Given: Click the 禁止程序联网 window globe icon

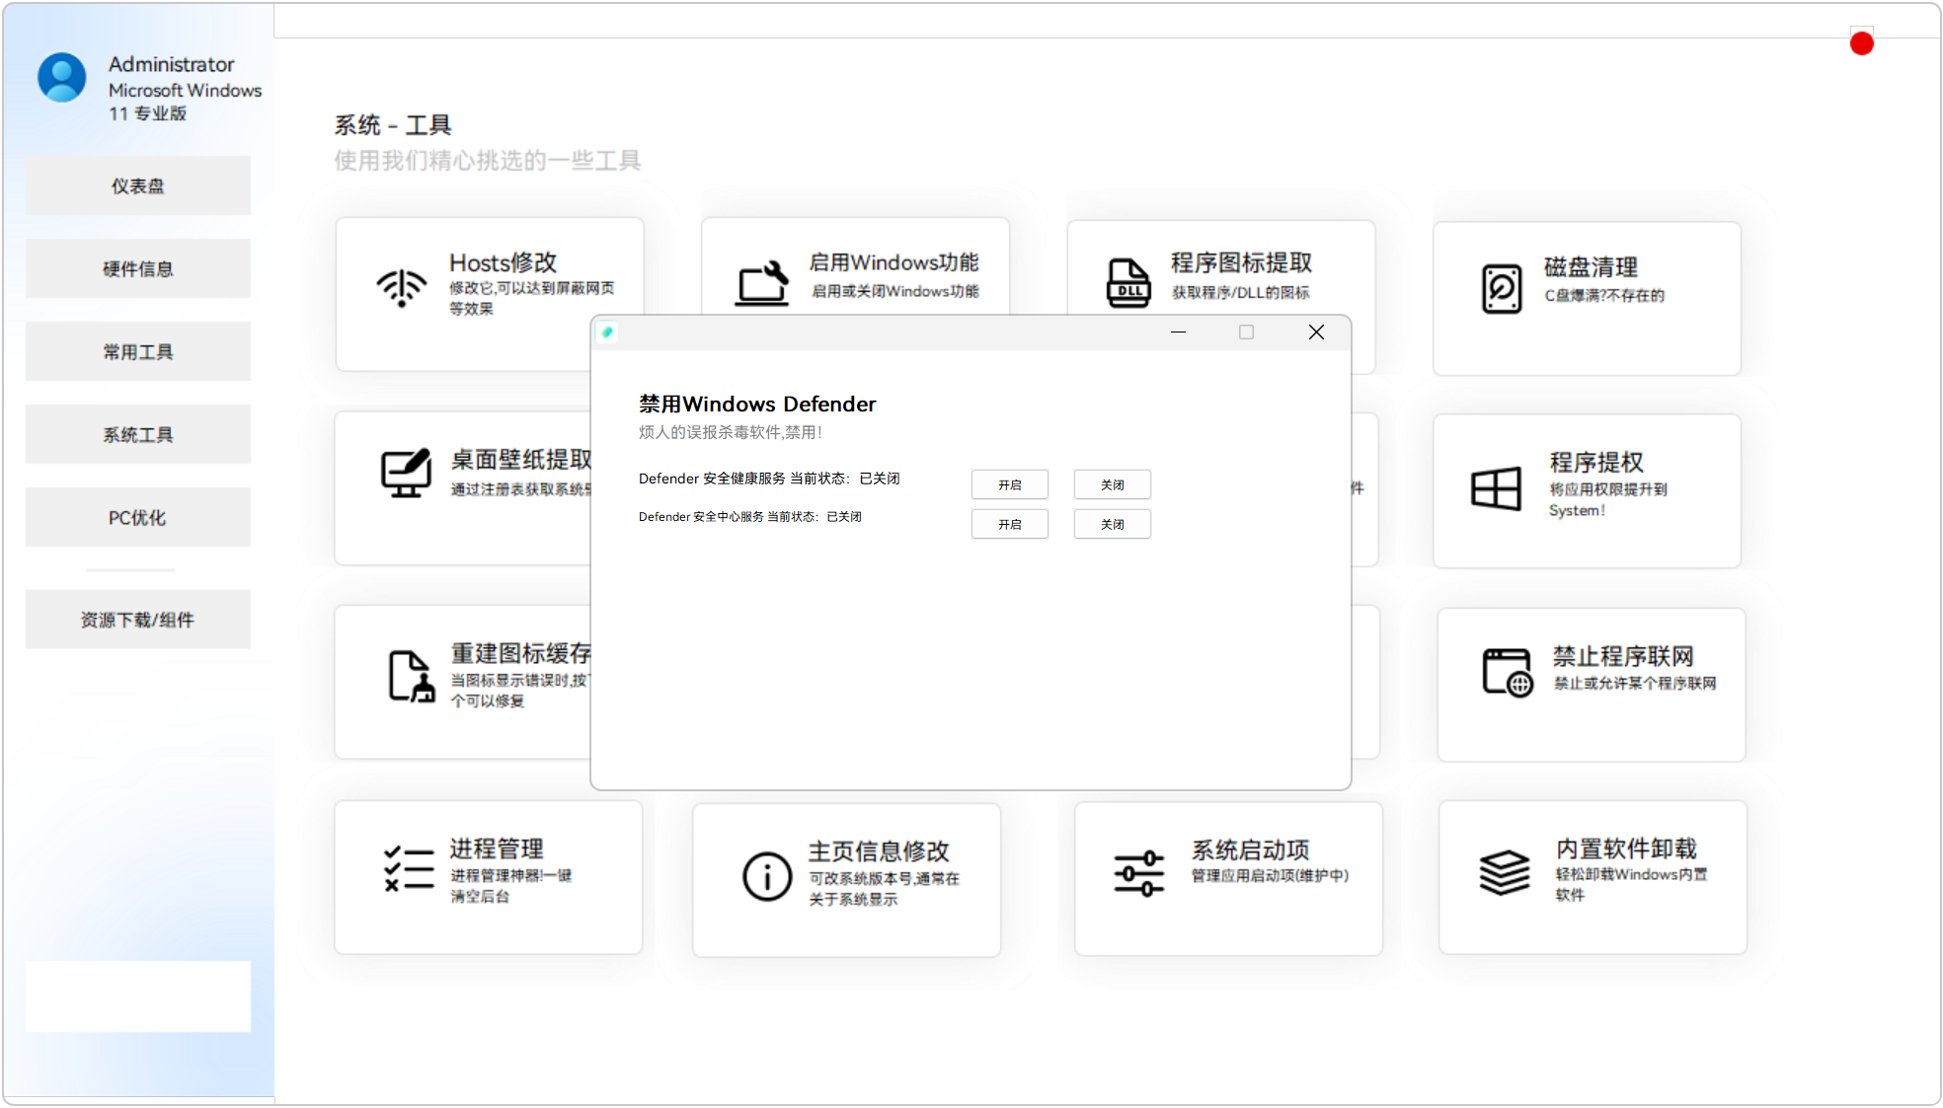Looking at the screenshot, I should click(x=1508, y=672).
